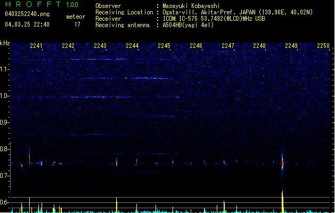
Task: Click time axis marker 2249
Action: (291, 45)
